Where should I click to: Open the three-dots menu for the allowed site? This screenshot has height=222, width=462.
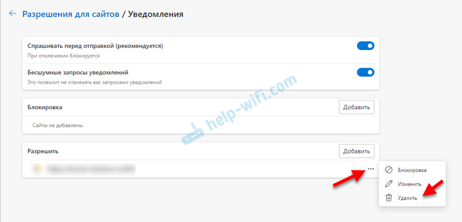point(371,169)
